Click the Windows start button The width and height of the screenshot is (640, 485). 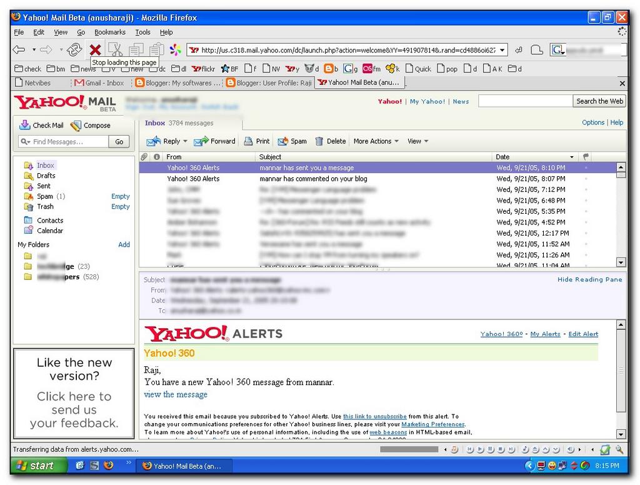pyautogui.click(x=39, y=466)
